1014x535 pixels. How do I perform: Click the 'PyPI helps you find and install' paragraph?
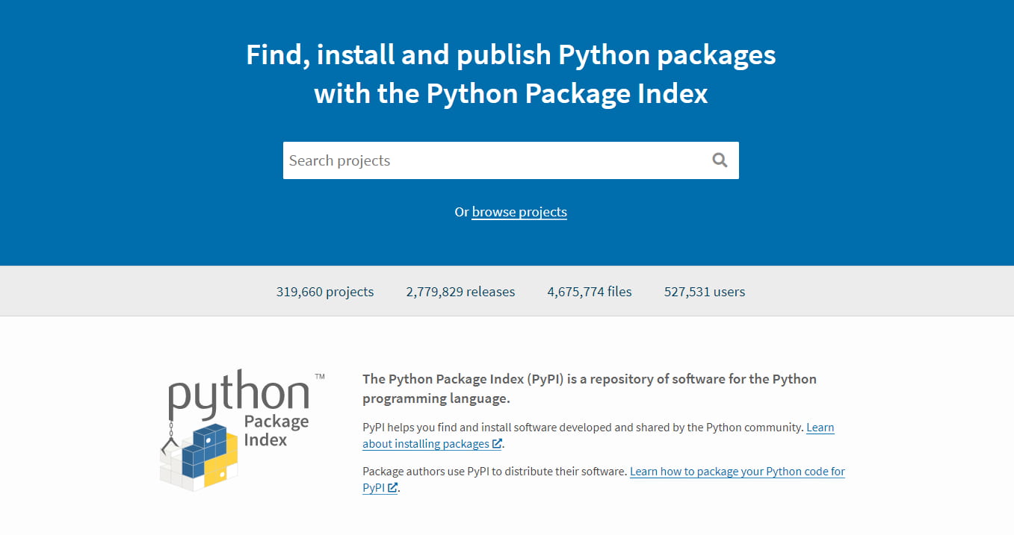[x=583, y=428]
